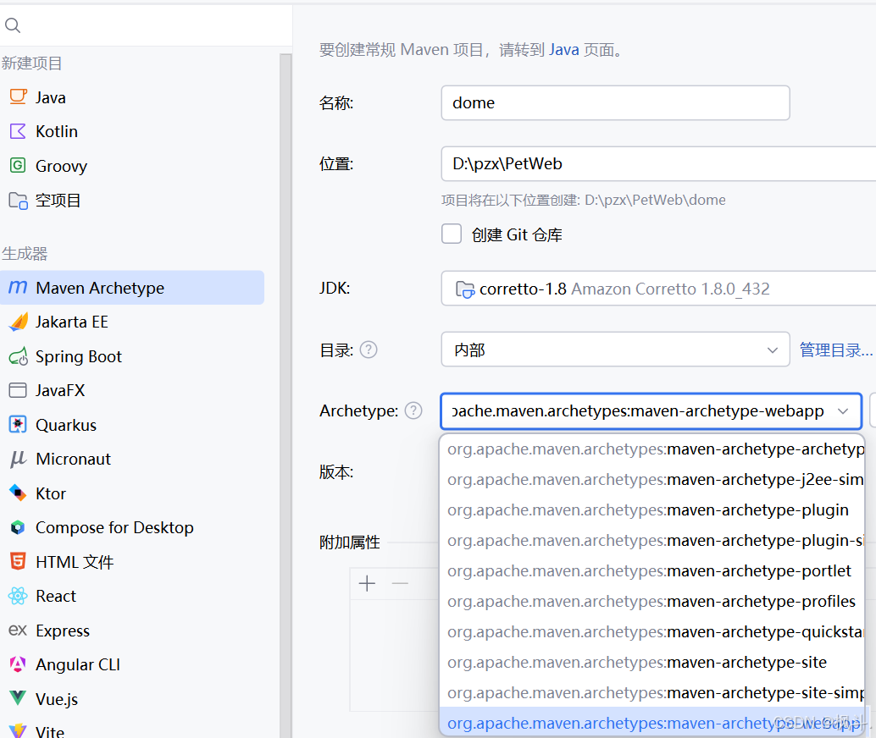Click the JDK folder icon in field

tap(465, 289)
